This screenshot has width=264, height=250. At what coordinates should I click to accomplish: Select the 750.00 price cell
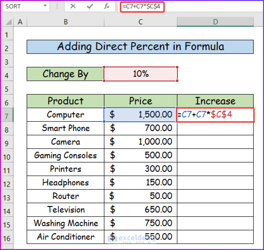[x=141, y=224]
